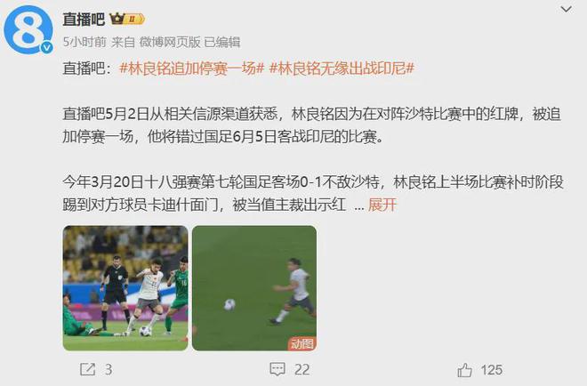Image resolution: width=587 pixels, height=386 pixels.
Task: Open the comments bubble icon
Action: tap(277, 369)
